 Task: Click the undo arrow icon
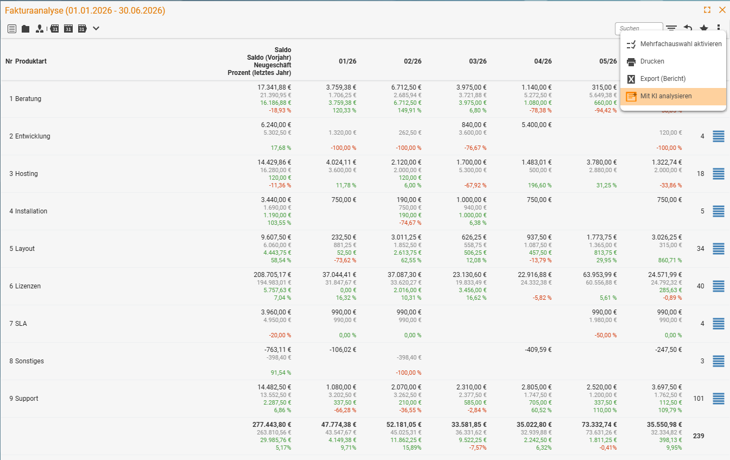(x=688, y=28)
